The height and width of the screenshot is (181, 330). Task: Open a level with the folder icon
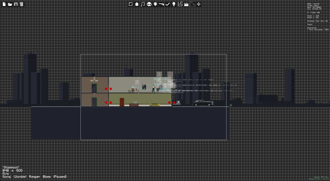point(10,4)
